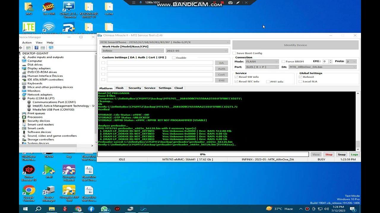Switch to the Flash tab

(x=120, y=88)
